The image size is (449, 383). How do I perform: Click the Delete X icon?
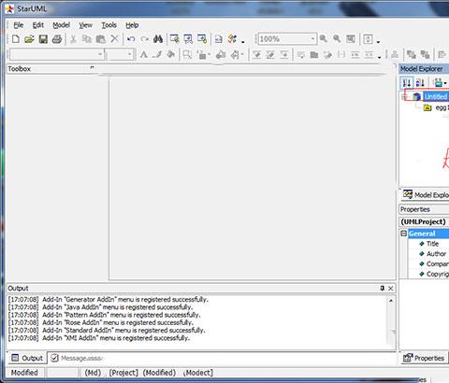[115, 39]
